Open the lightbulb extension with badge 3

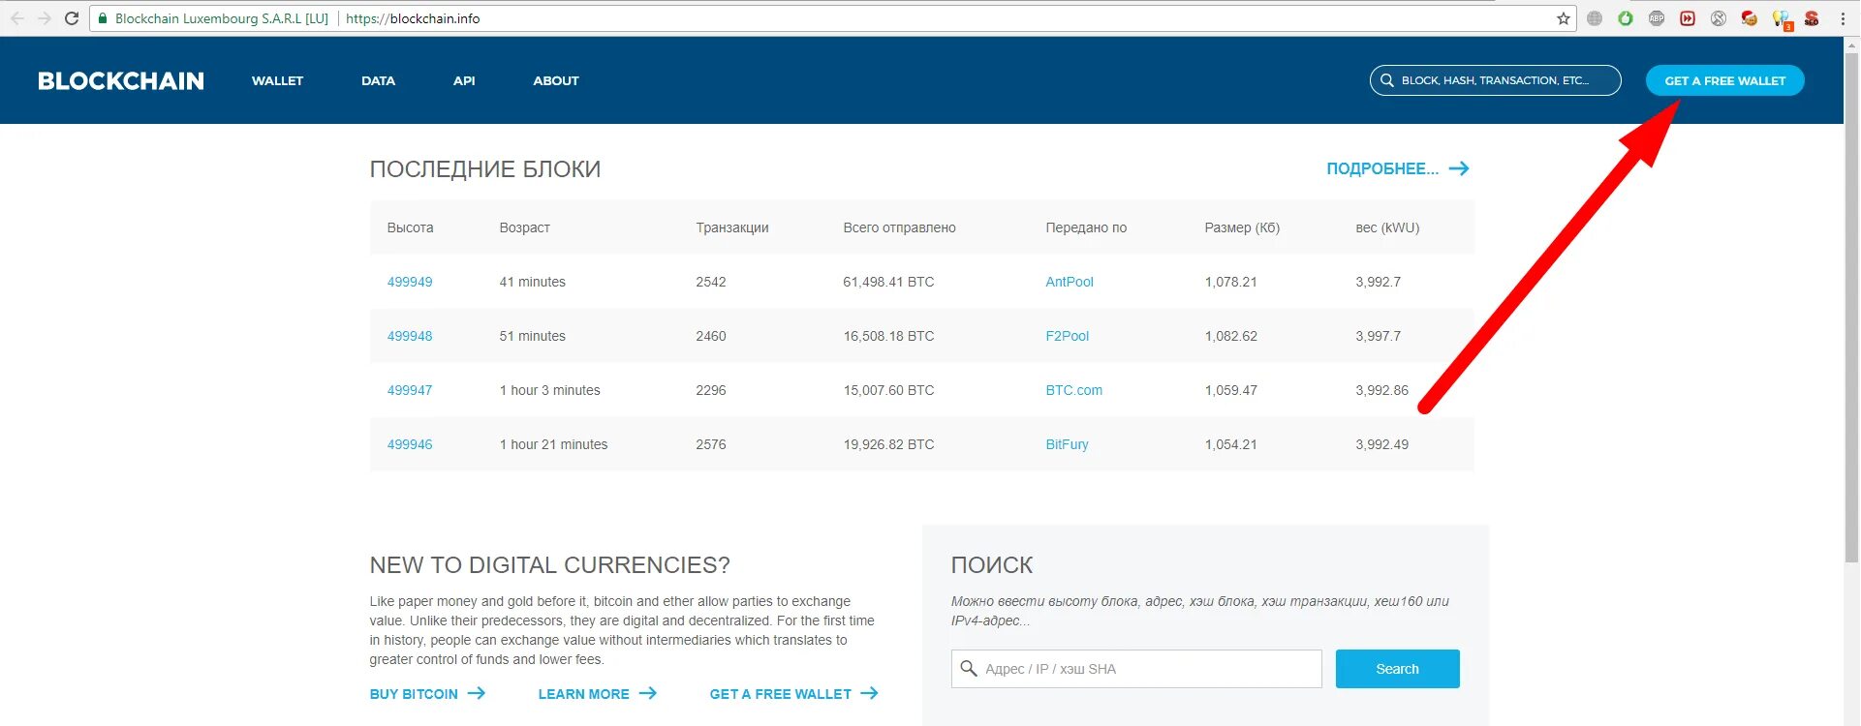click(x=1782, y=19)
